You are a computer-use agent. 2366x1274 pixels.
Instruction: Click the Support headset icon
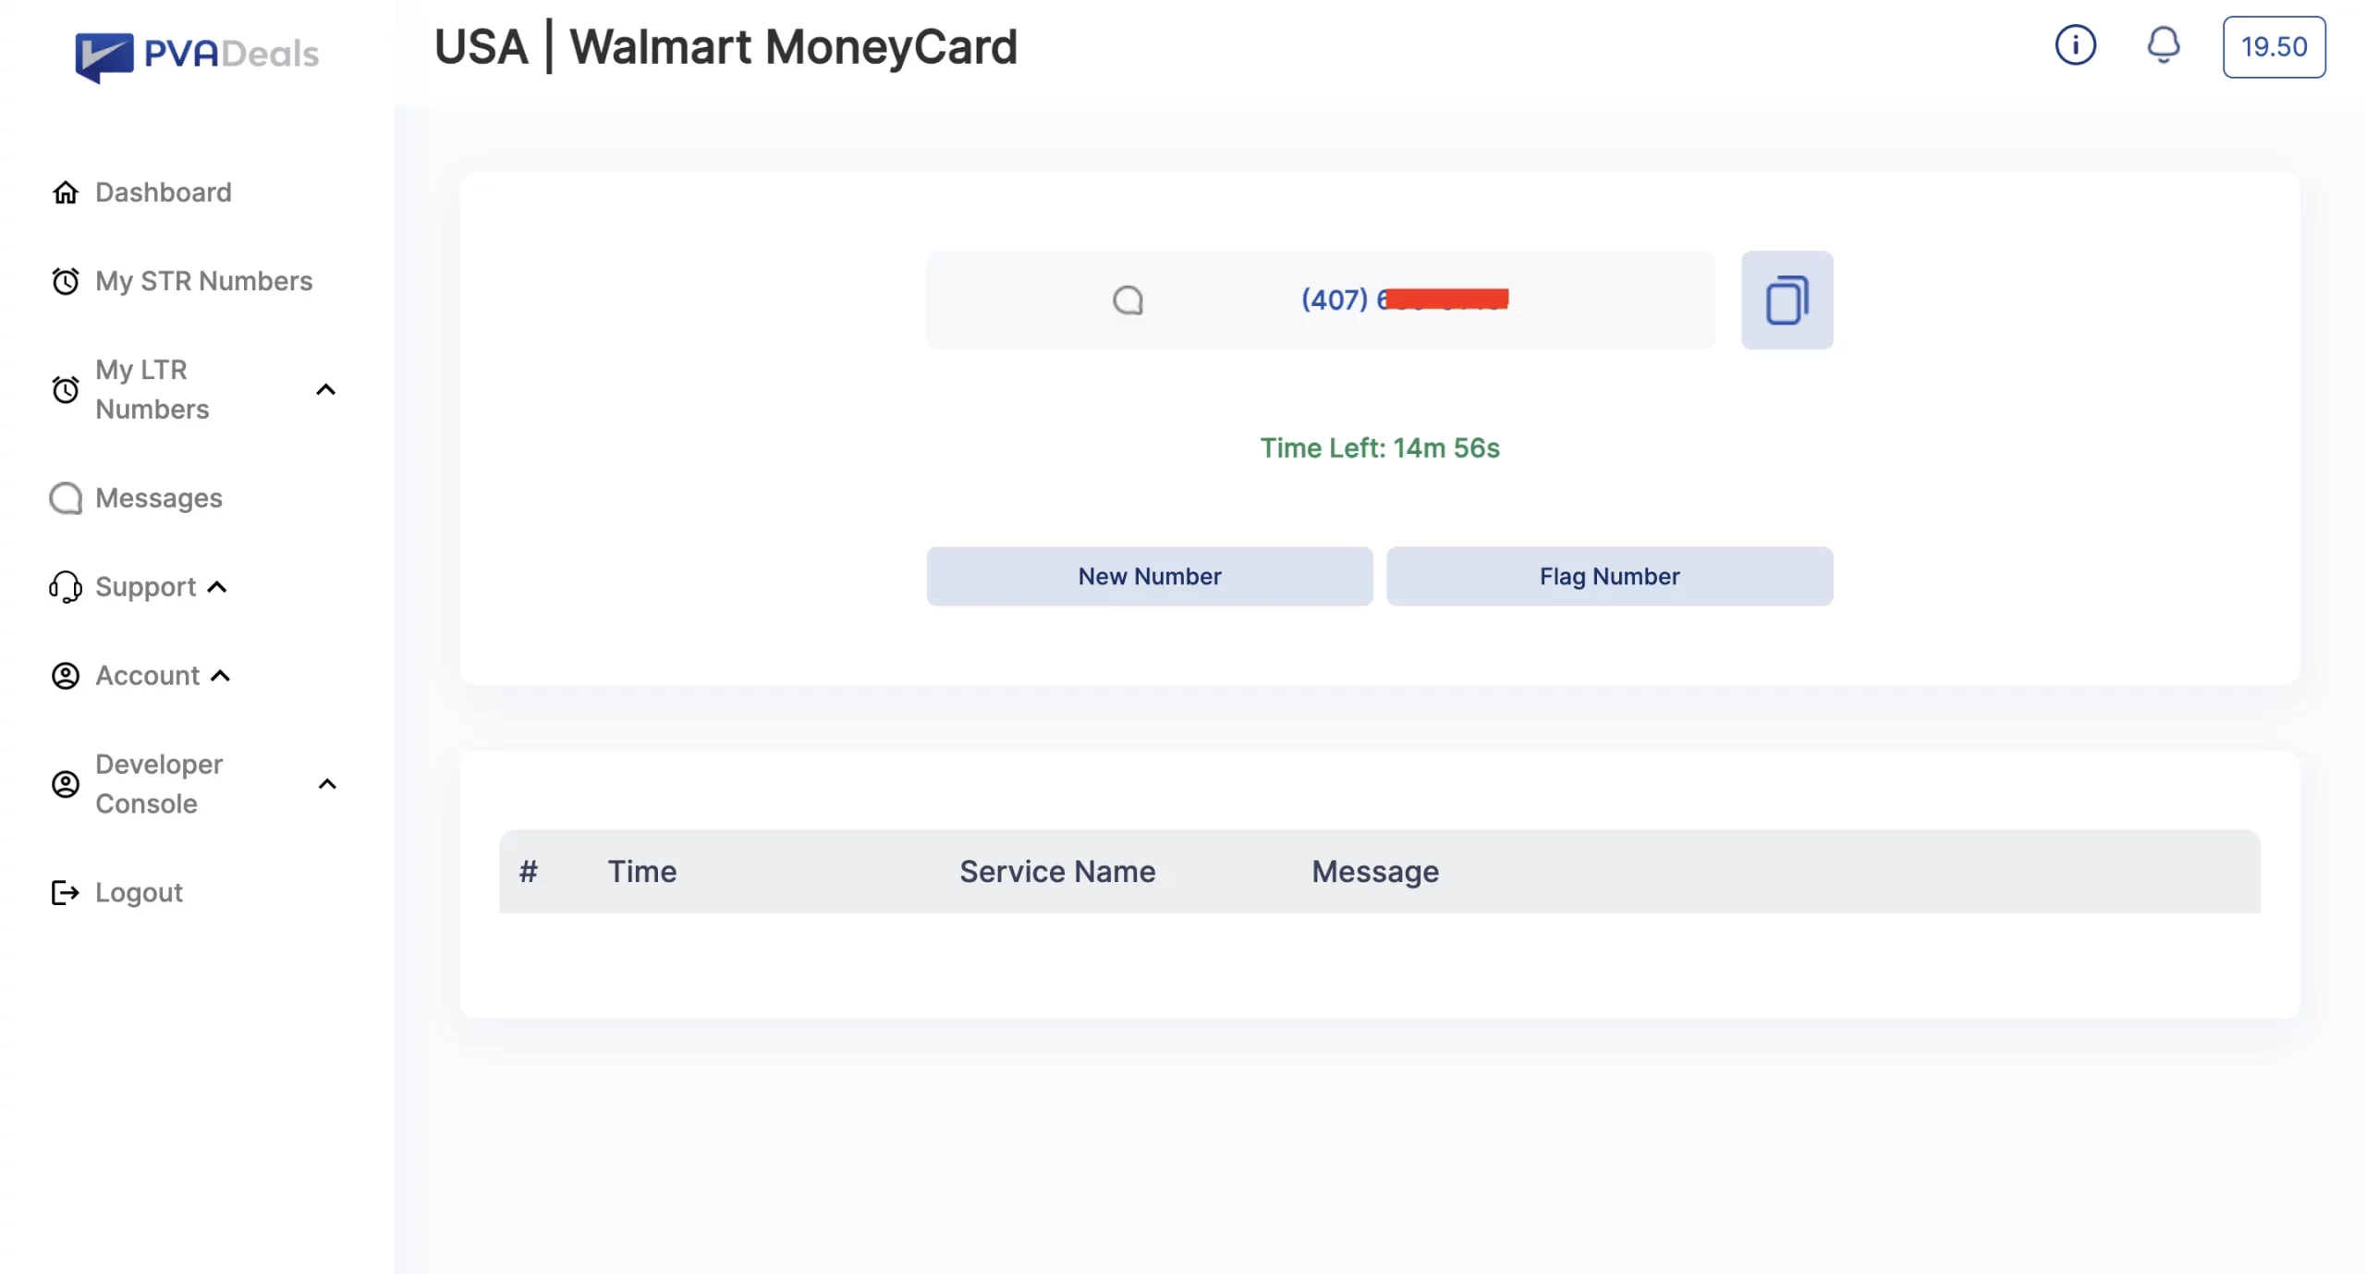pos(65,587)
